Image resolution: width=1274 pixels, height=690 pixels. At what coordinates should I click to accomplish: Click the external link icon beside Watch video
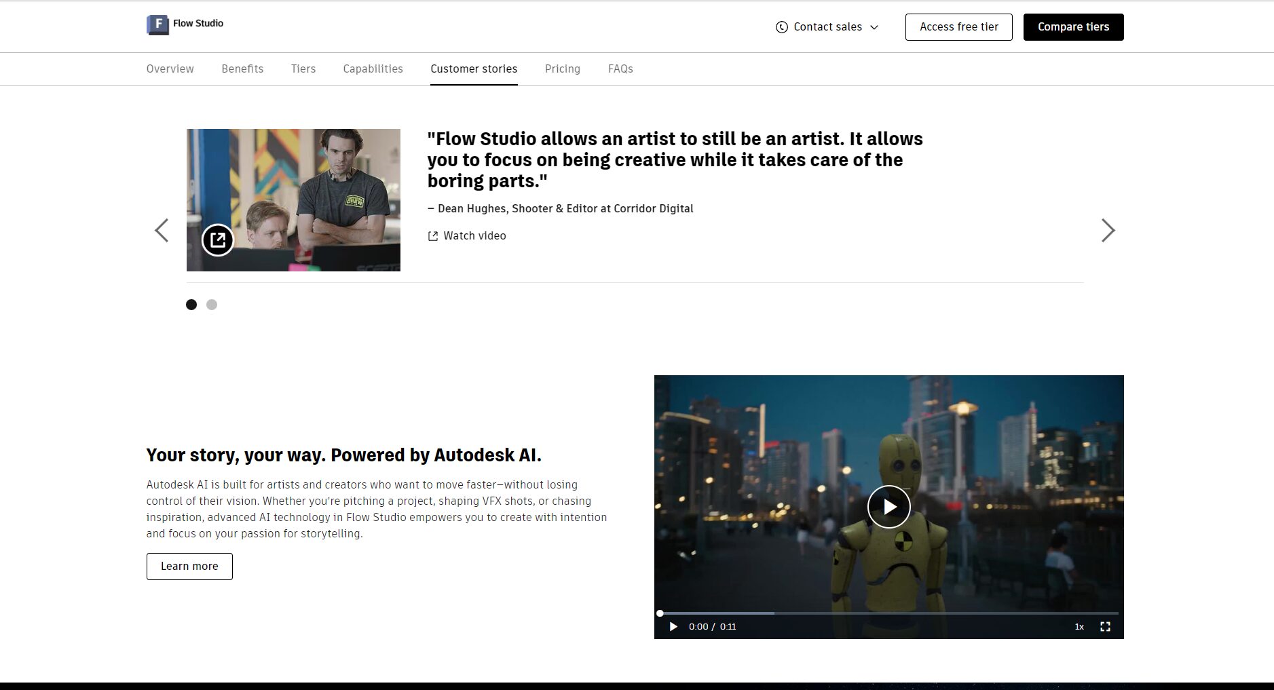(x=433, y=236)
